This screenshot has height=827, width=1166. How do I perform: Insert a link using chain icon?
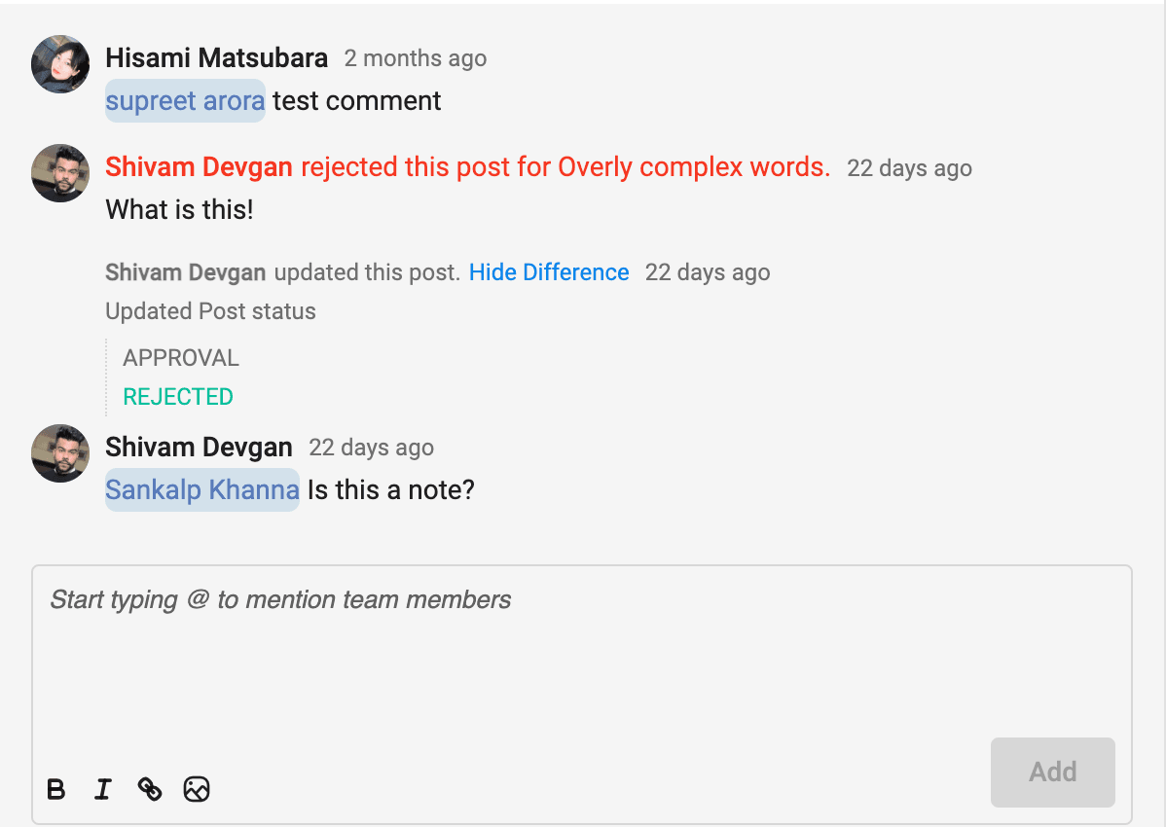tap(150, 789)
